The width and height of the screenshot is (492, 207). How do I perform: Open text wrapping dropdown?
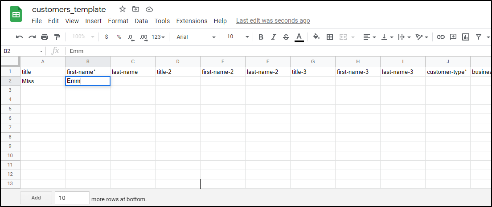coord(405,37)
